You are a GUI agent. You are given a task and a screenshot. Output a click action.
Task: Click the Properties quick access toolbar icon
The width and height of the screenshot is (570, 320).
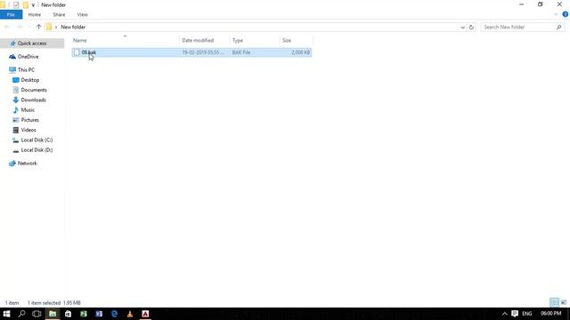coord(16,4)
